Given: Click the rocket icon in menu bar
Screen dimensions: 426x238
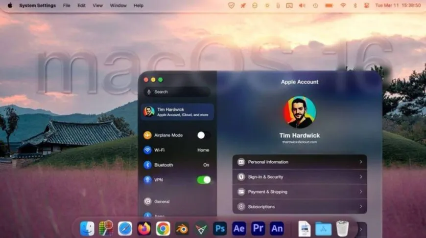Looking at the screenshot, I should (243, 5).
